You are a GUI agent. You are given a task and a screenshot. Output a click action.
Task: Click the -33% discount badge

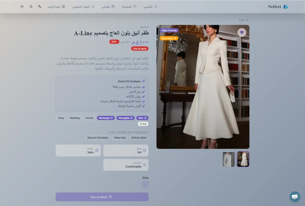click(x=114, y=42)
